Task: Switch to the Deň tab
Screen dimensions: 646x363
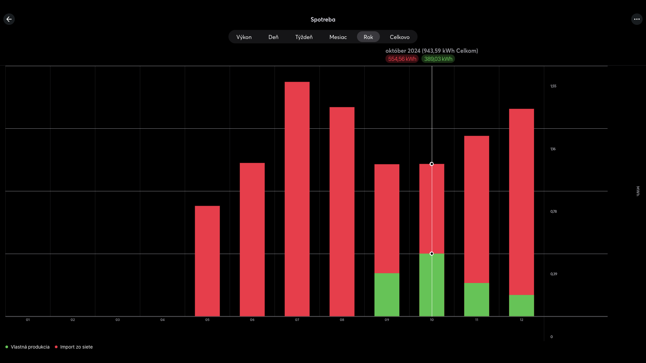Action: pos(273,37)
